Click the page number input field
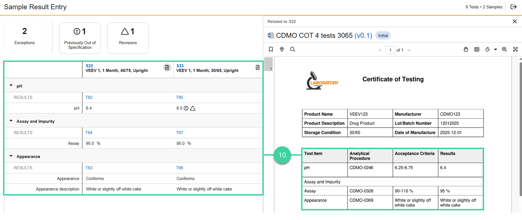This screenshot has height=220, width=522. 390,50
